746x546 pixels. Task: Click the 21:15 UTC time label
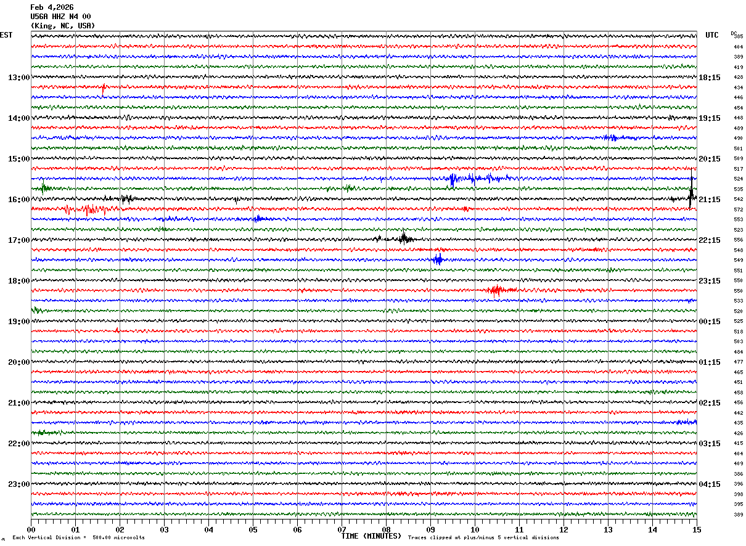pyautogui.click(x=710, y=200)
